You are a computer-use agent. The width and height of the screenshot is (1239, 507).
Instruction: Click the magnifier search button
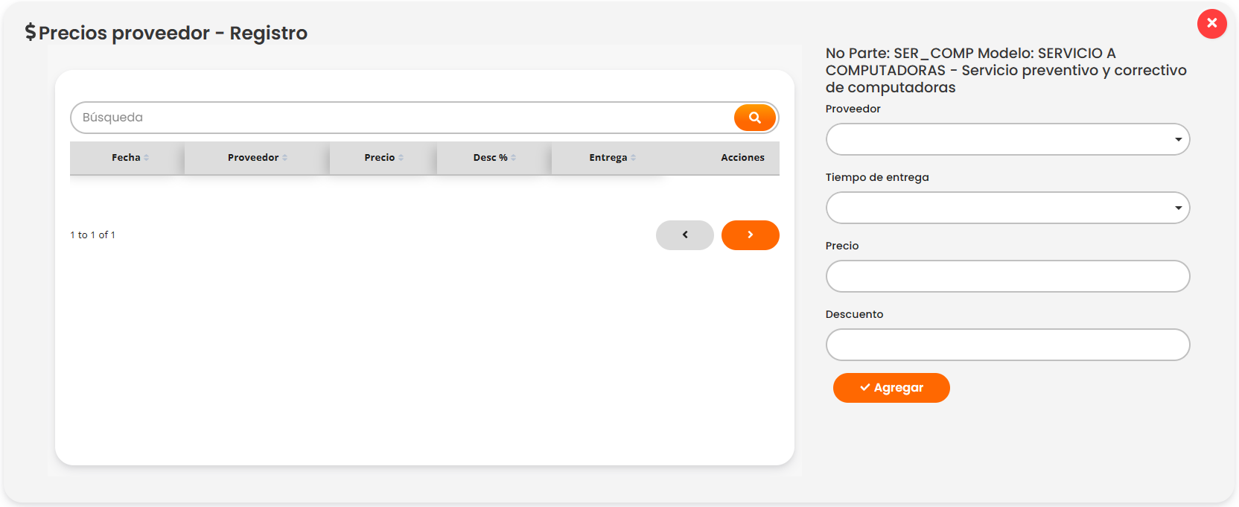coord(754,118)
